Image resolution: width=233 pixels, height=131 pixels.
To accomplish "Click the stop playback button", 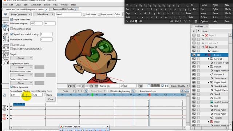I will (83, 86).
